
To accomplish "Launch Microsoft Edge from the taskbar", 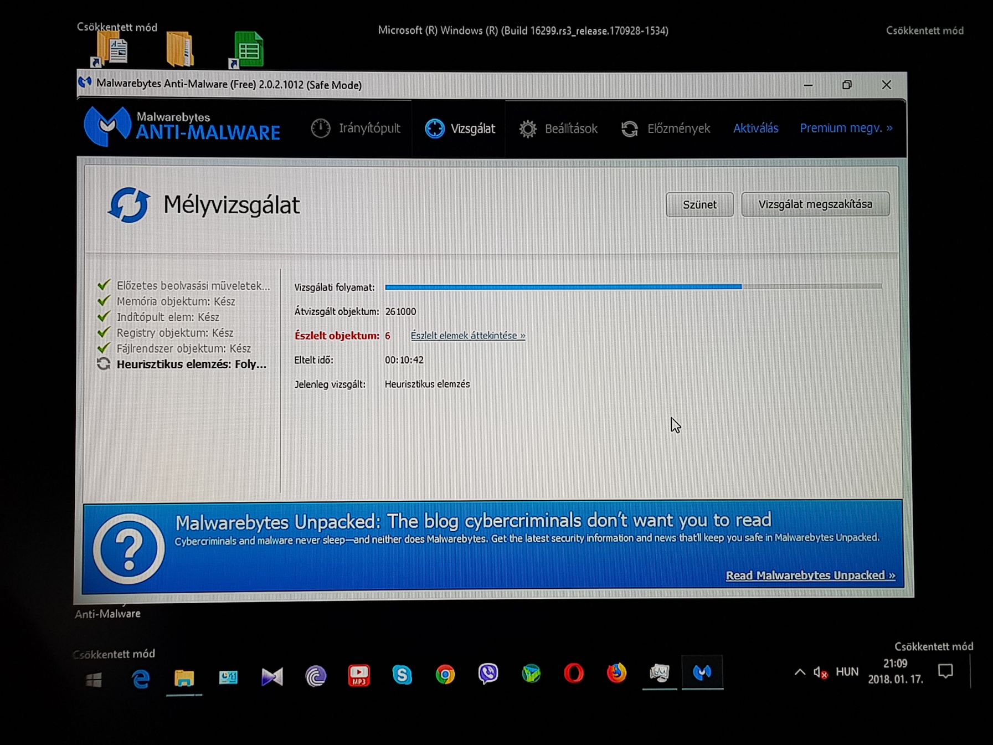I will click(x=141, y=678).
